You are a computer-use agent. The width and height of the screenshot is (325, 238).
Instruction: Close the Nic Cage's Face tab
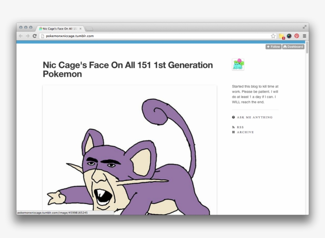(x=80, y=29)
